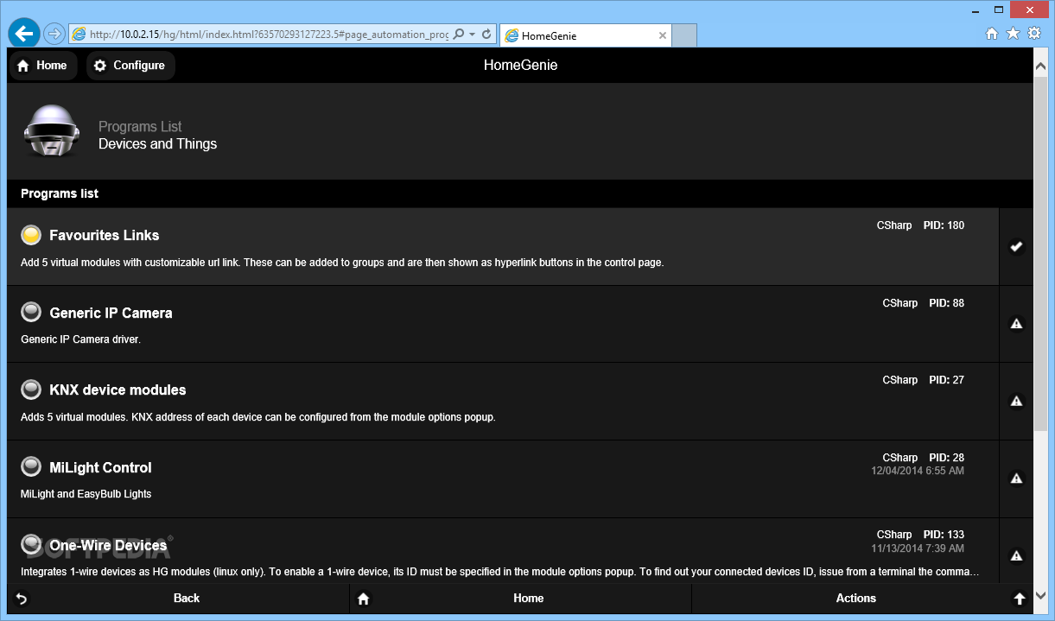Click the Home button in the top bar
The height and width of the screenshot is (621, 1055).
click(42, 66)
